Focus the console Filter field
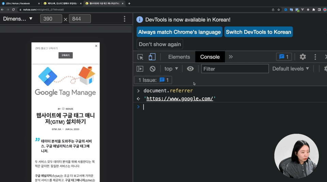Image resolution: width=327 pixels, height=182 pixels. [235, 69]
